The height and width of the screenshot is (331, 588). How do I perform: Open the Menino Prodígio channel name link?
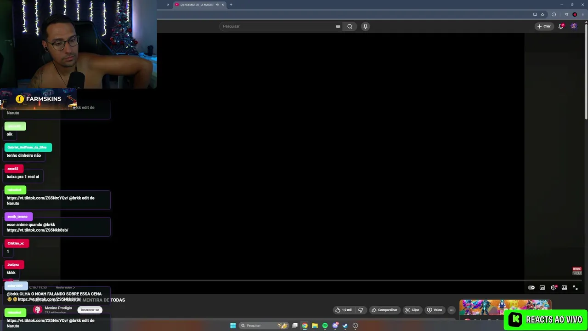(x=58, y=308)
